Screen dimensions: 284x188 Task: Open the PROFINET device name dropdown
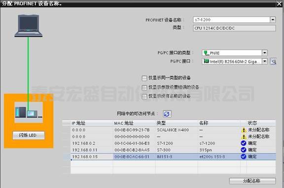[273, 20]
